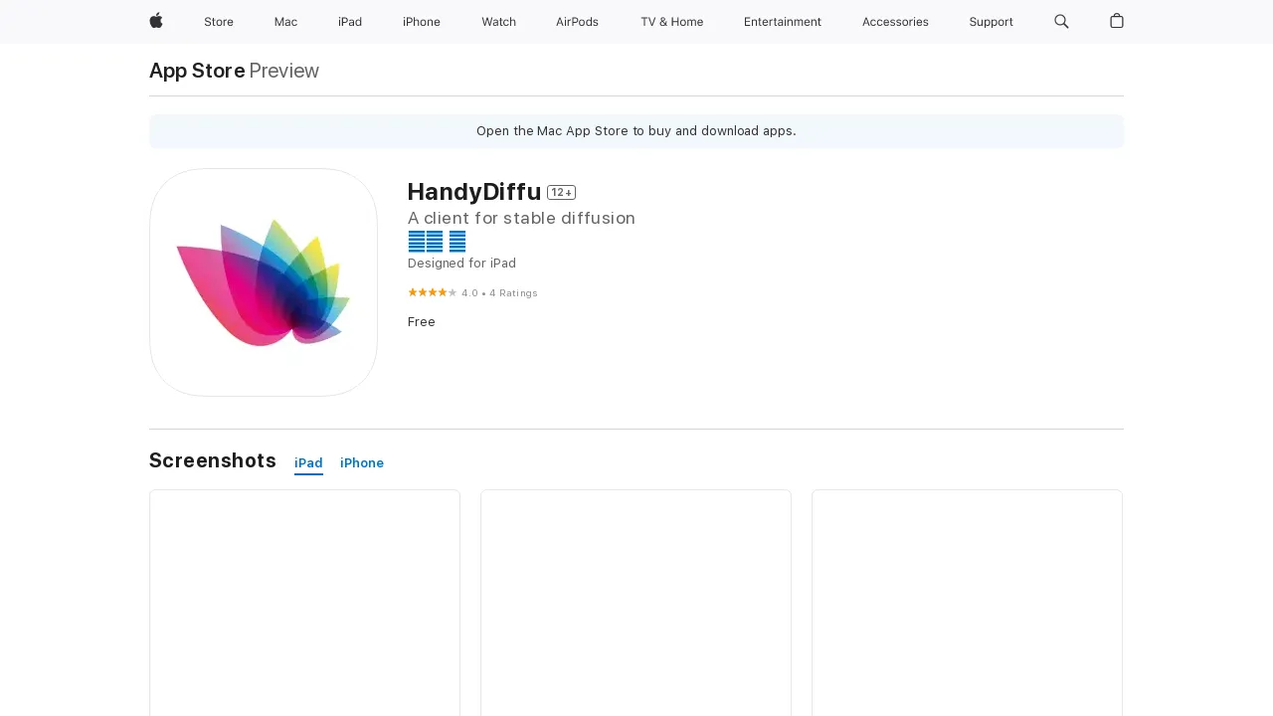Click the star rating icons
The image size is (1273, 716).
coord(432,292)
